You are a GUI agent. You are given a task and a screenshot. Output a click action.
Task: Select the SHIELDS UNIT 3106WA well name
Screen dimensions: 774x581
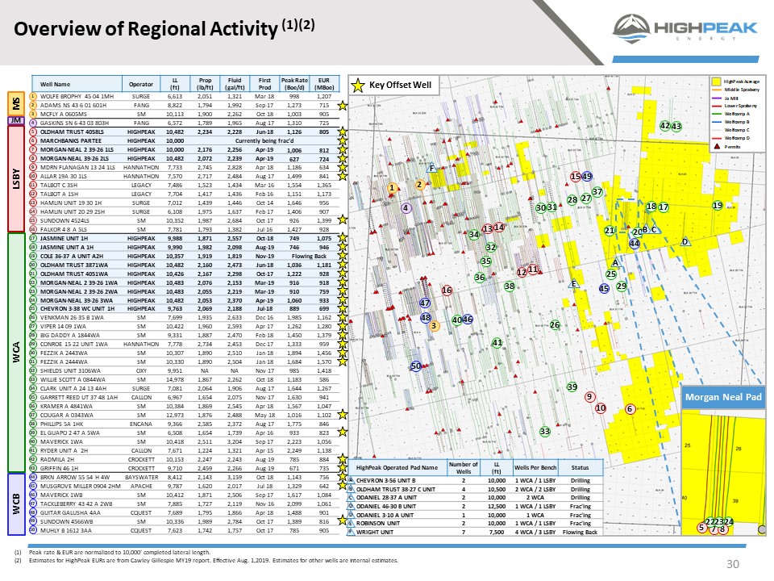coord(70,370)
